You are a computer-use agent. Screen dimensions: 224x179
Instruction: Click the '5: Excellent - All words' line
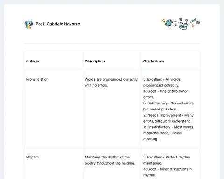(x=162, y=79)
